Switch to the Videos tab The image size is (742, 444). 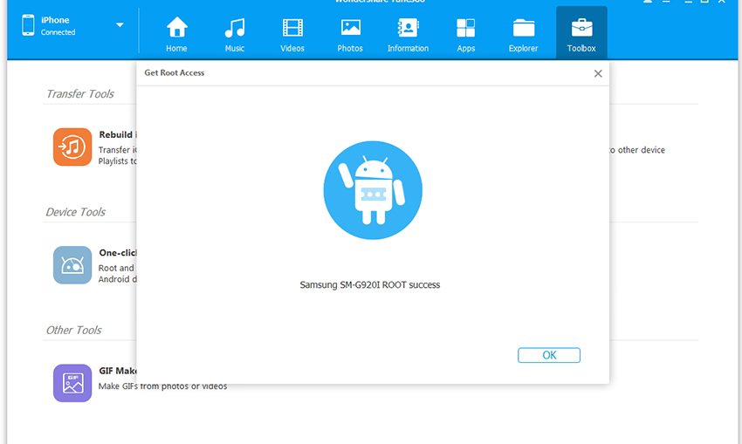click(x=292, y=34)
